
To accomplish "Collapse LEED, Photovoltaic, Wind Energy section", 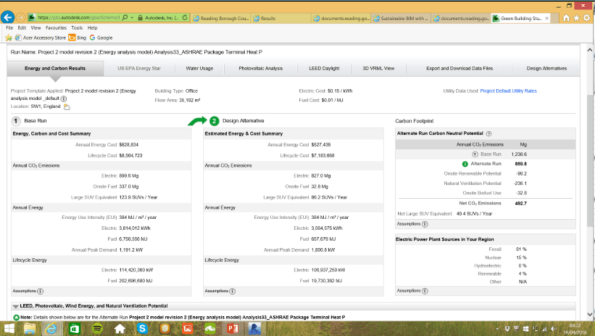I will point(16,306).
